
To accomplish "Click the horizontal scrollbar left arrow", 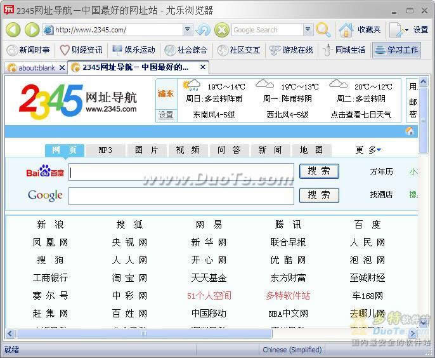I will 10,333.
